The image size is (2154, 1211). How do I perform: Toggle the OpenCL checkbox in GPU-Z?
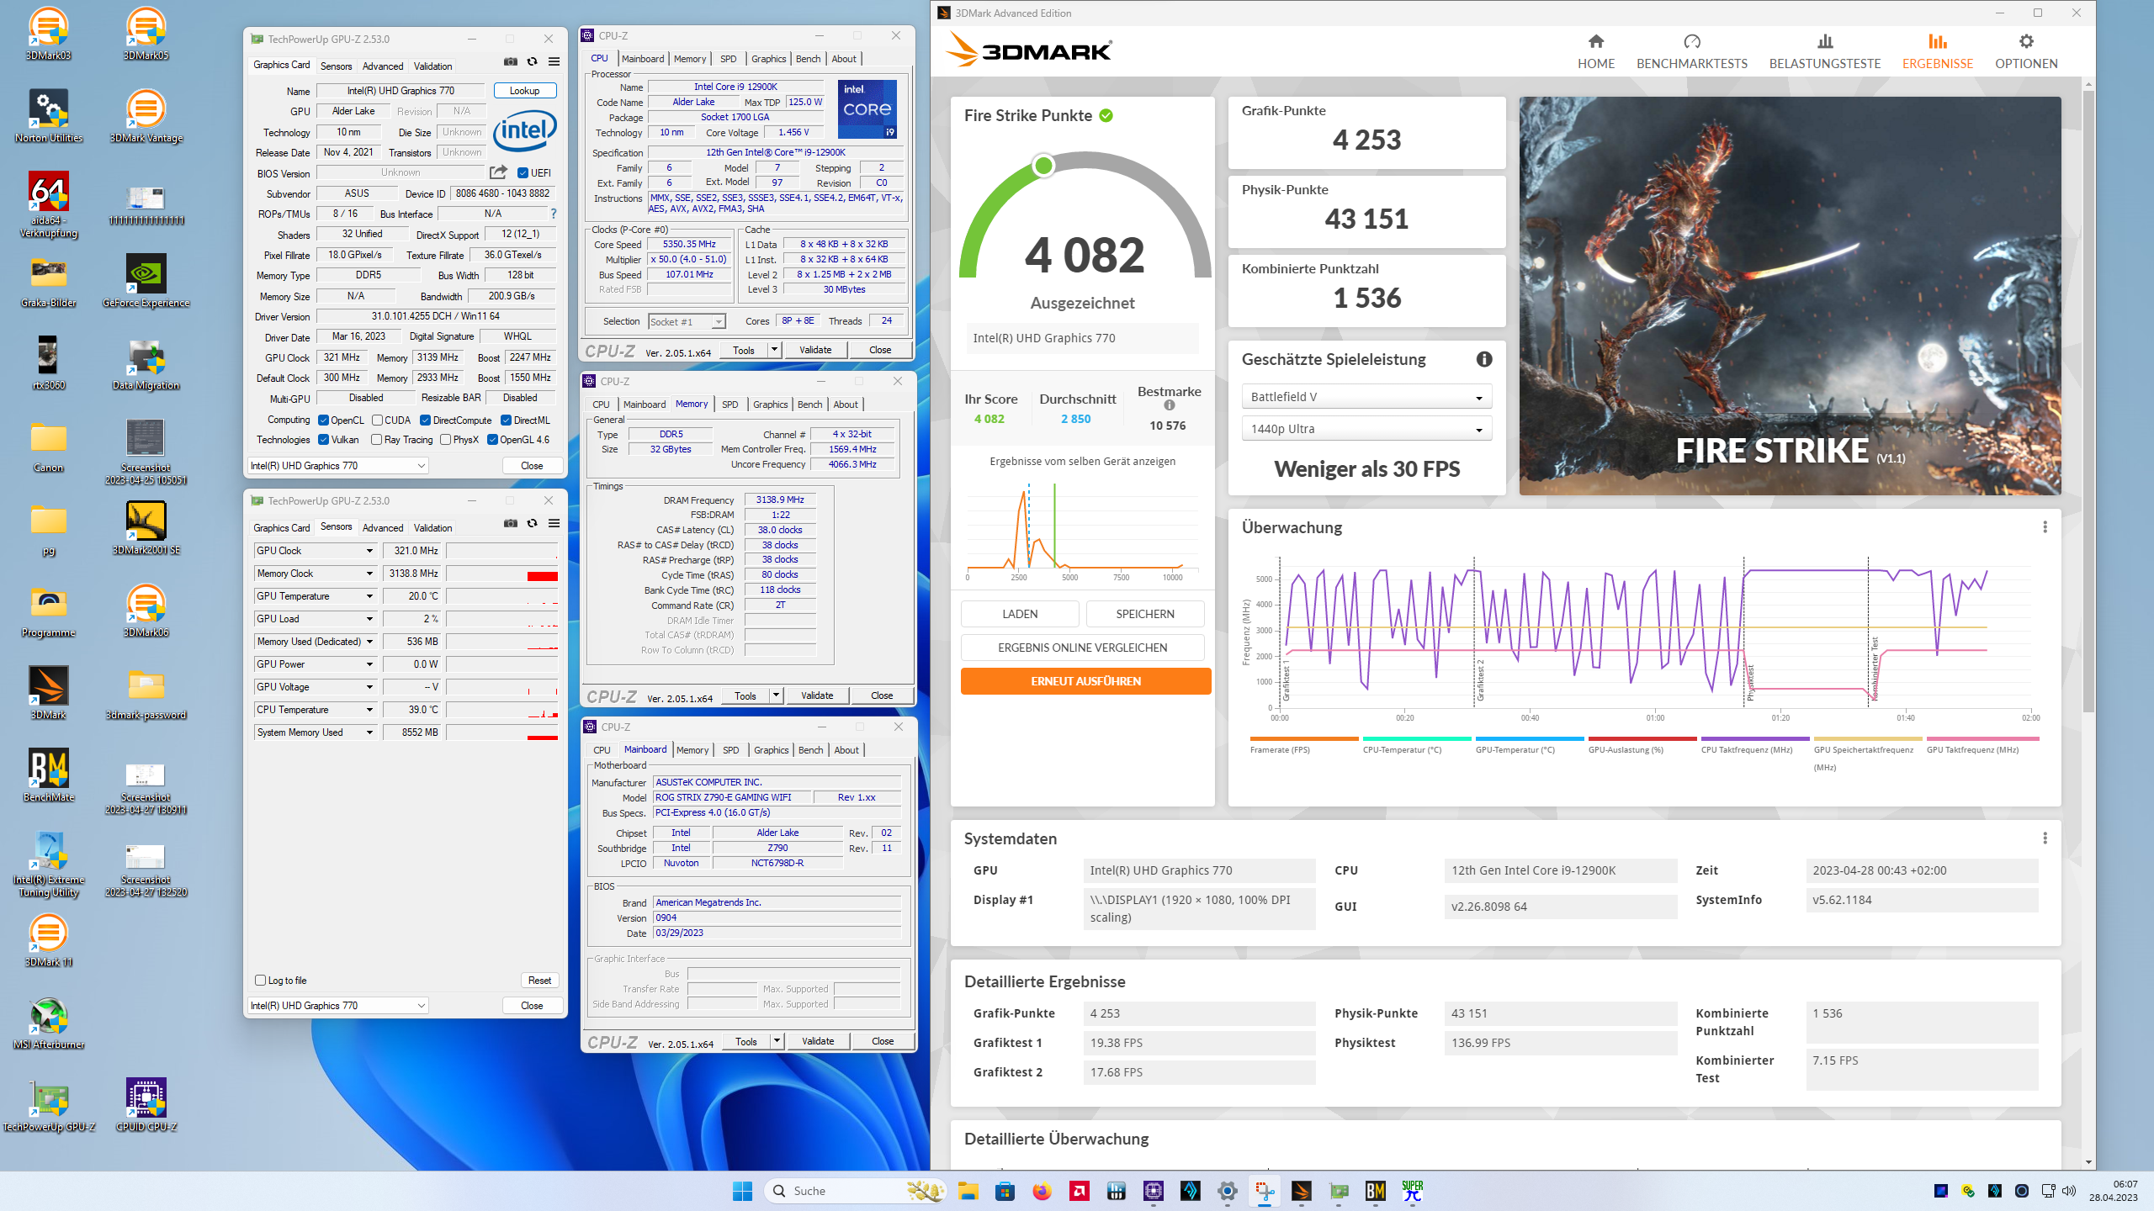pyautogui.click(x=323, y=420)
